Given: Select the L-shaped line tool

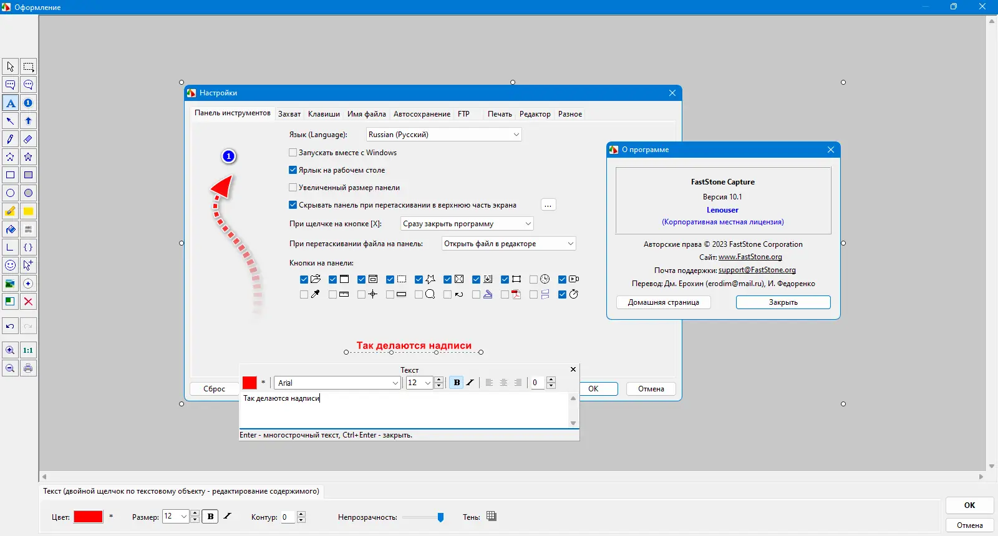Looking at the screenshot, I should [x=10, y=247].
